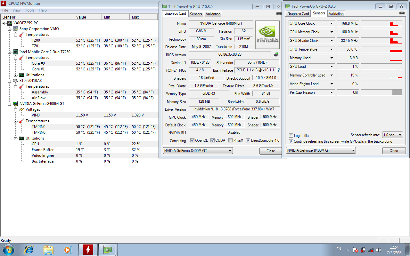Click the camera icon in the GPU-Z sensor readings window
Screen dimensions: 410x256
(x=402, y=13)
